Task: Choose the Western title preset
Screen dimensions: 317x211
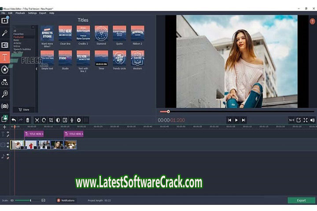Action: [137, 60]
